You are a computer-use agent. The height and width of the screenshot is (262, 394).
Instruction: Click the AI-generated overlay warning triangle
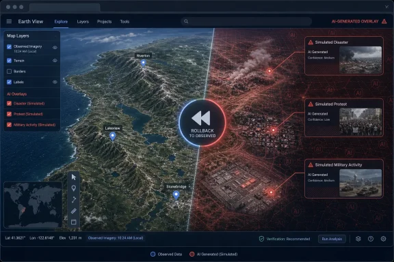click(384, 21)
